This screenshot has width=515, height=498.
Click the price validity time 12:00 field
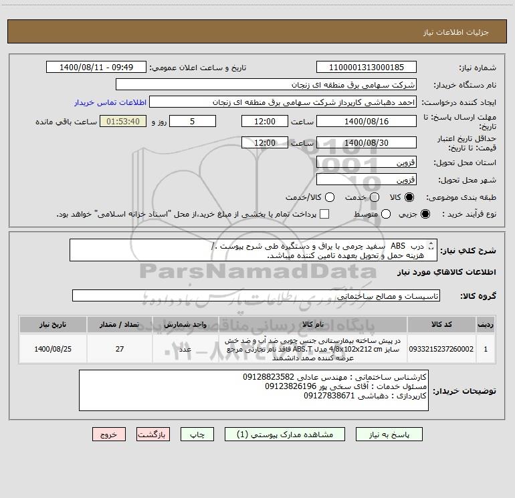click(265, 142)
